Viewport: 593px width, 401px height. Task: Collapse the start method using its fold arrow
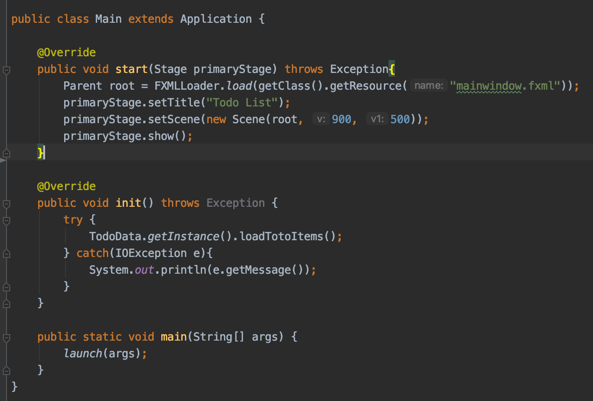(7, 69)
